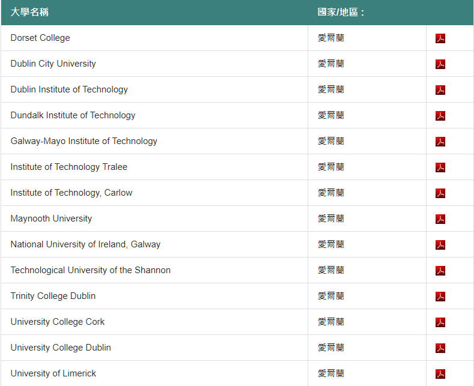The image size is (474, 386).
Task: Select the Dundalk Institute of Technology name
Action: (x=73, y=115)
